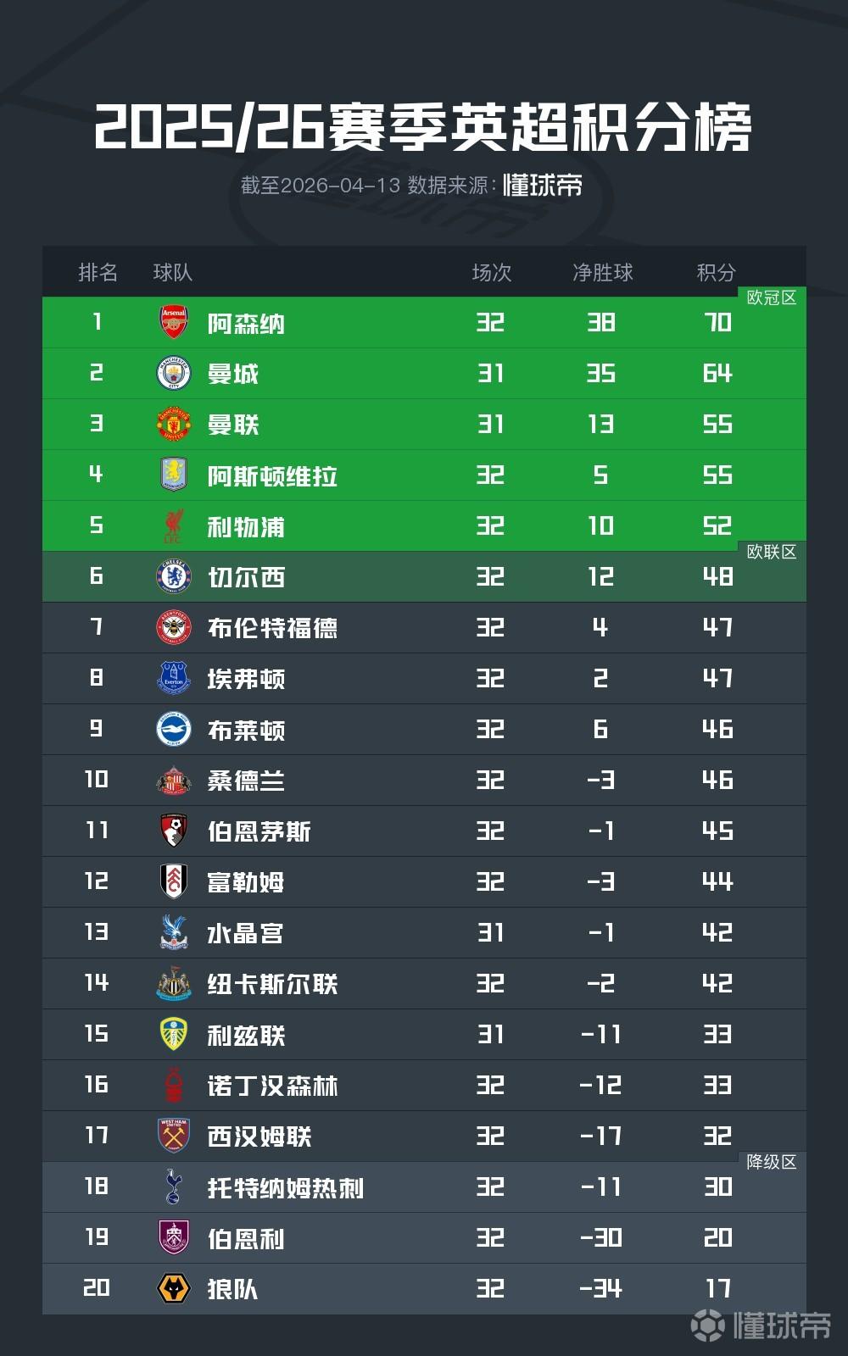Click the Aston Villa club badge
This screenshot has width=848, height=1356.
tap(174, 475)
